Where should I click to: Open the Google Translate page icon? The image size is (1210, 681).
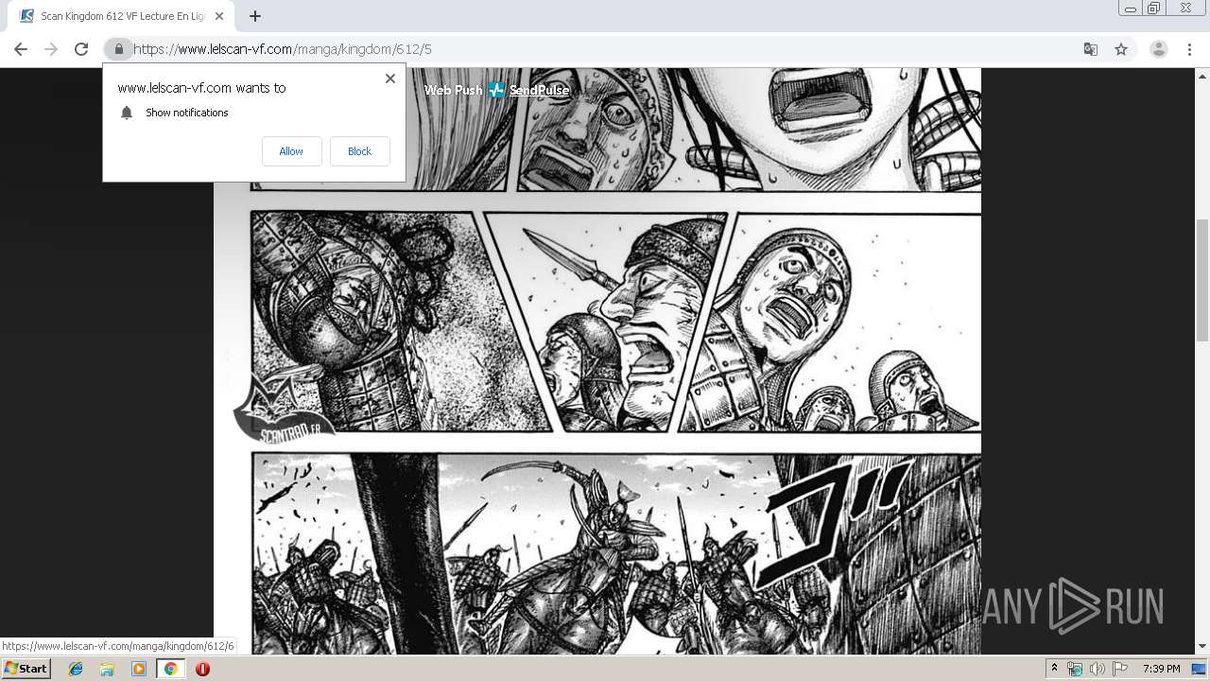tap(1091, 49)
